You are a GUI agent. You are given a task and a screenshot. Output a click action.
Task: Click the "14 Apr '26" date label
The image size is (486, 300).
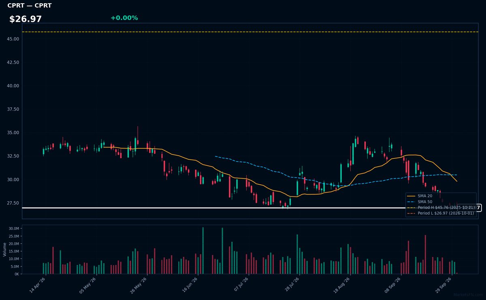pyautogui.click(x=37, y=284)
